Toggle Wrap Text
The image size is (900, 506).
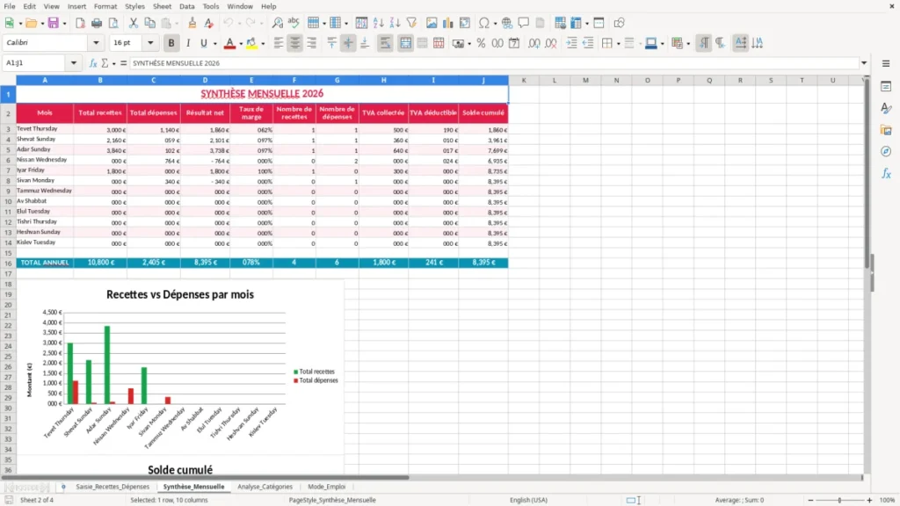tap(385, 43)
